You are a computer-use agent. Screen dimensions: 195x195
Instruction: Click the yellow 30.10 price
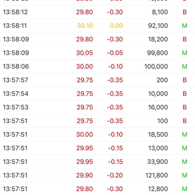click(x=85, y=26)
